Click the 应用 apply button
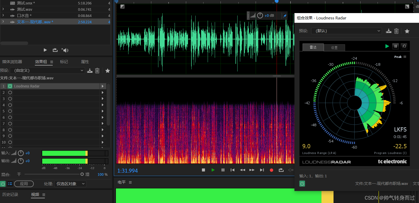Viewport: 419px width, 203px height. click(24, 184)
